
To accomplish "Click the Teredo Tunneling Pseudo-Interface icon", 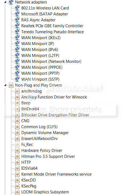I will pos(17,32).
